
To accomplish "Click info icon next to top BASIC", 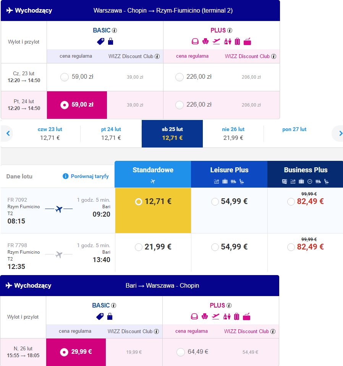I will coord(114,30).
